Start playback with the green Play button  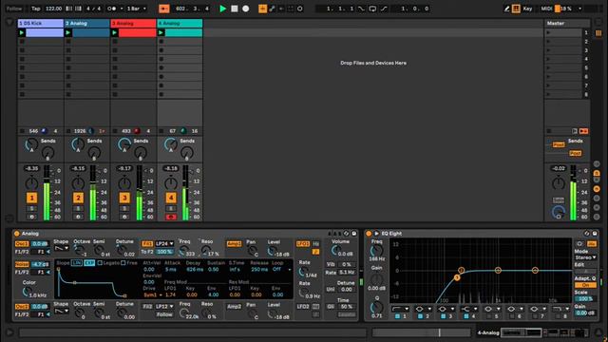point(222,9)
